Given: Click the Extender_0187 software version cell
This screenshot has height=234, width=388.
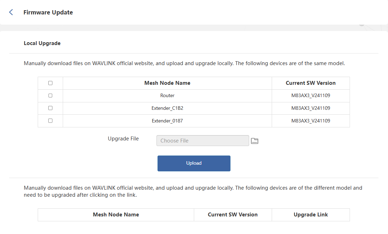Looking at the screenshot, I should 310,121.
